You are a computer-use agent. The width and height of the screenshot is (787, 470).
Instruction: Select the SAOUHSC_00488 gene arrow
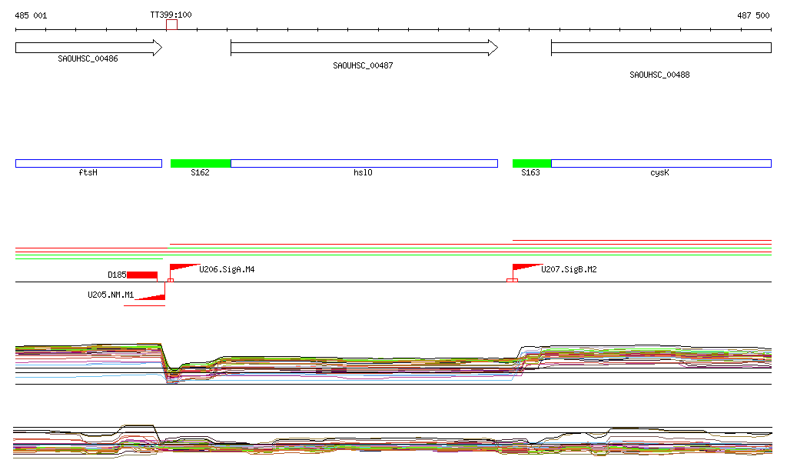coord(661,48)
